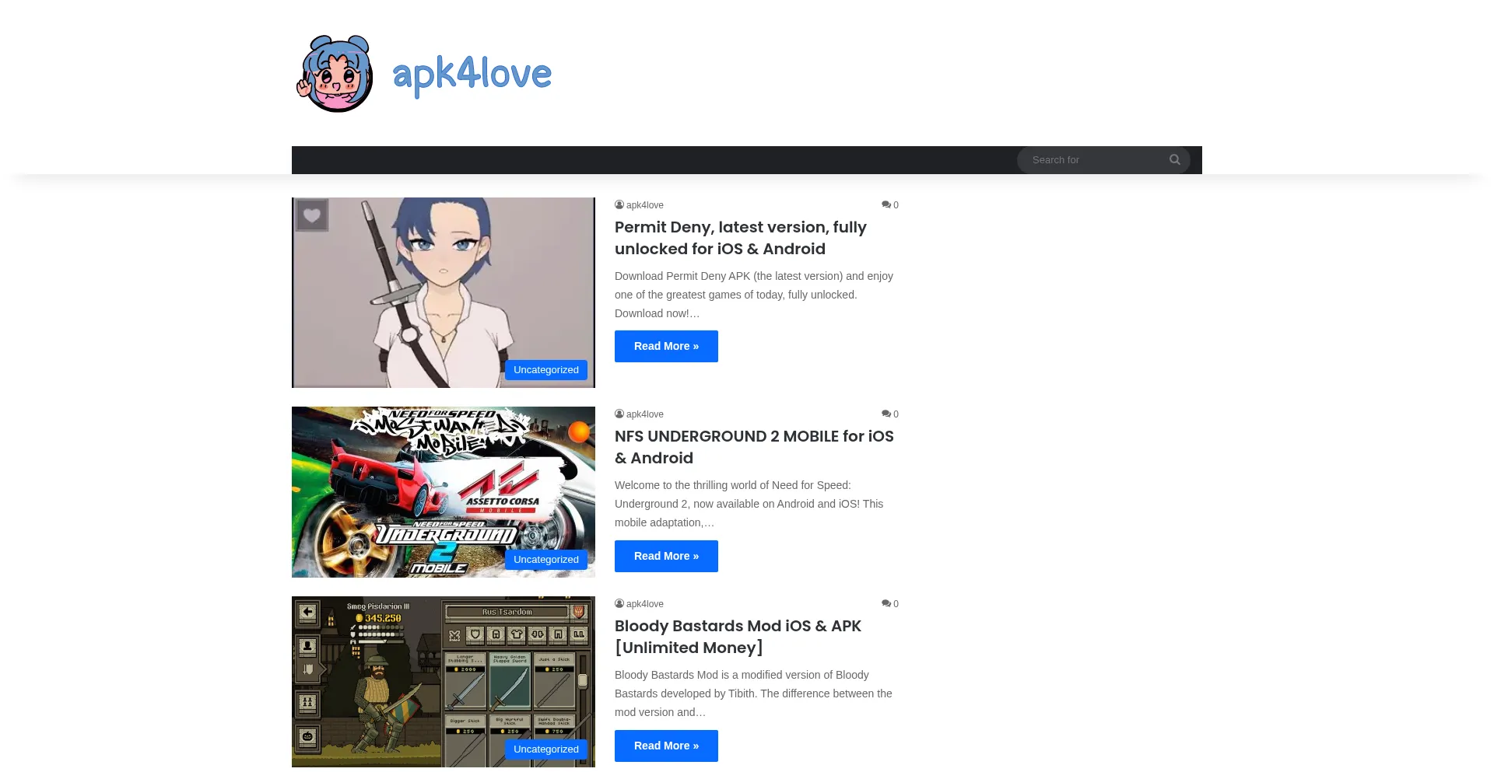Open the NFS Underground 2 thumbnail

point(444,492)
